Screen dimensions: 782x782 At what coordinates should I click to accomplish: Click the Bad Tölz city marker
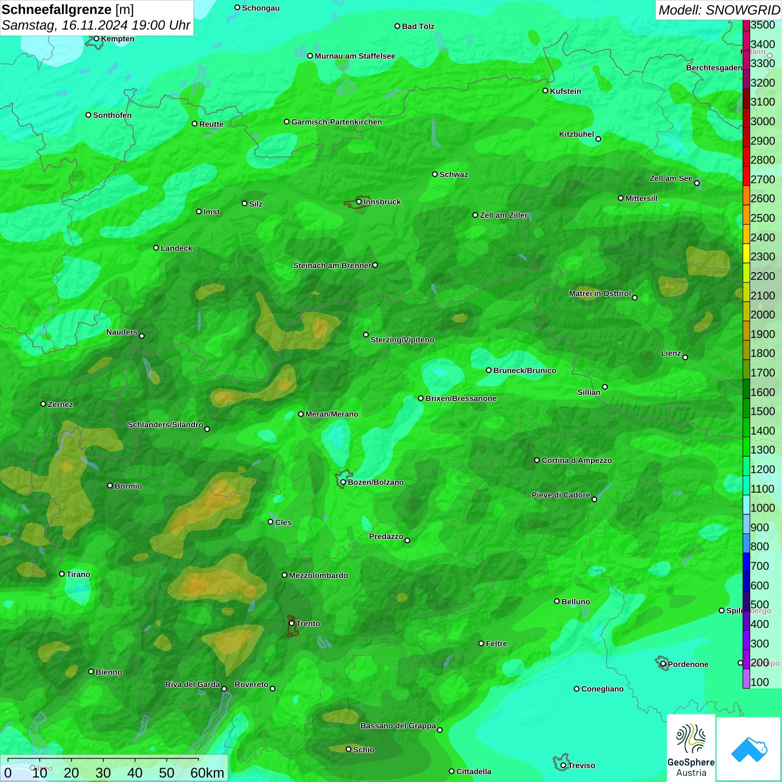(397, 26)
